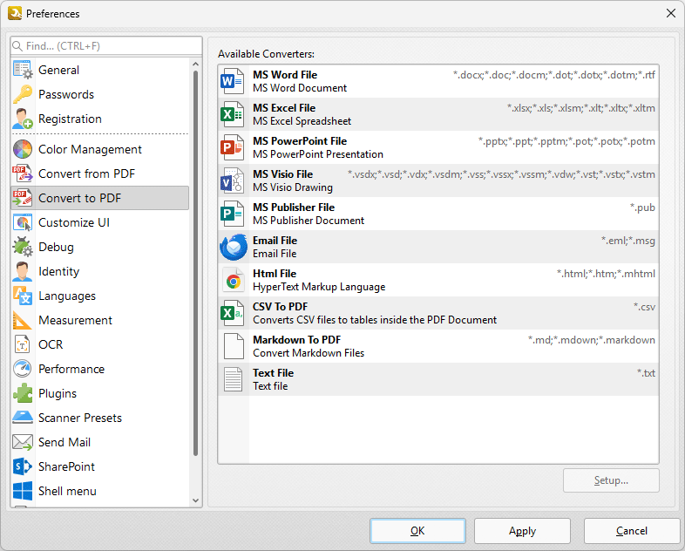The height and width of the screenshot is (551, 685).
Task: Click the Passwords key icon
Action: pos(23,94)
